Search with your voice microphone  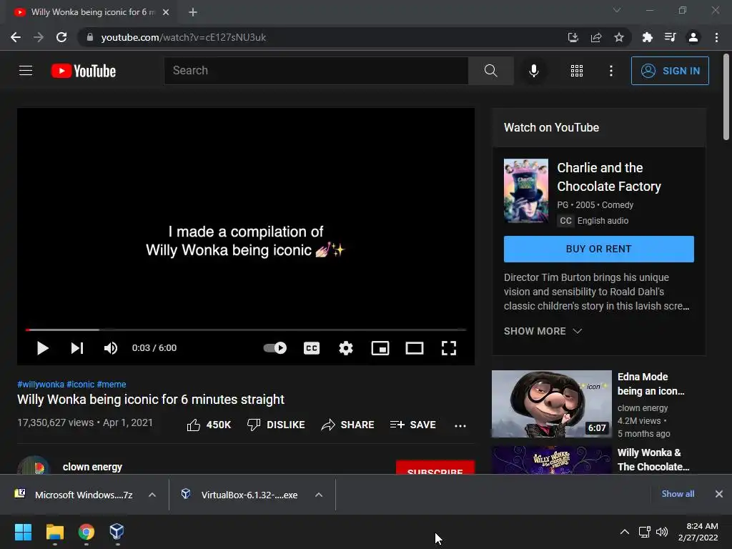click(533, 71)
